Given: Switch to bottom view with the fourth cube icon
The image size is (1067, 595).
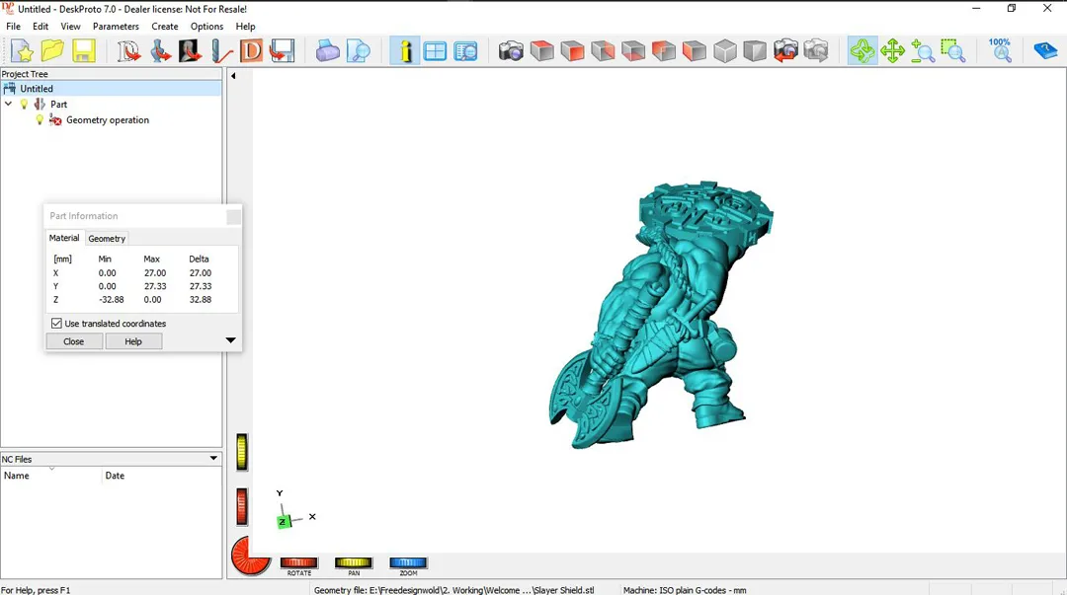Looking at the screenshot, I should (x=633, y=51).
